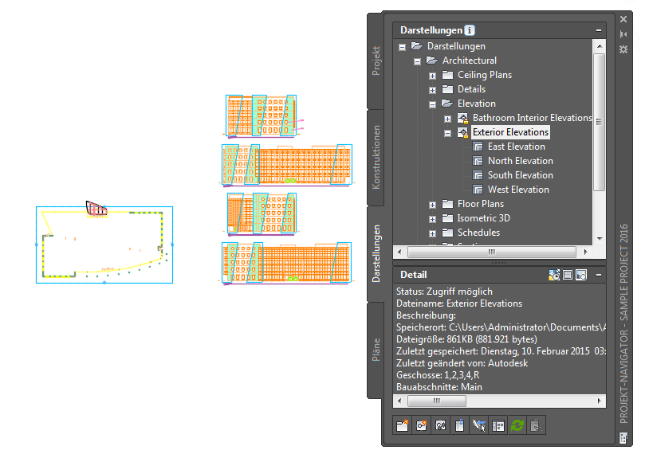Collapse the Detail section with minus button
The image size is (645, 458).
599,275
